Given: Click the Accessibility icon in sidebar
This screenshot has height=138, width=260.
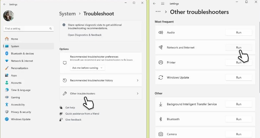Looking at the screenshot, I should [6, 105].
